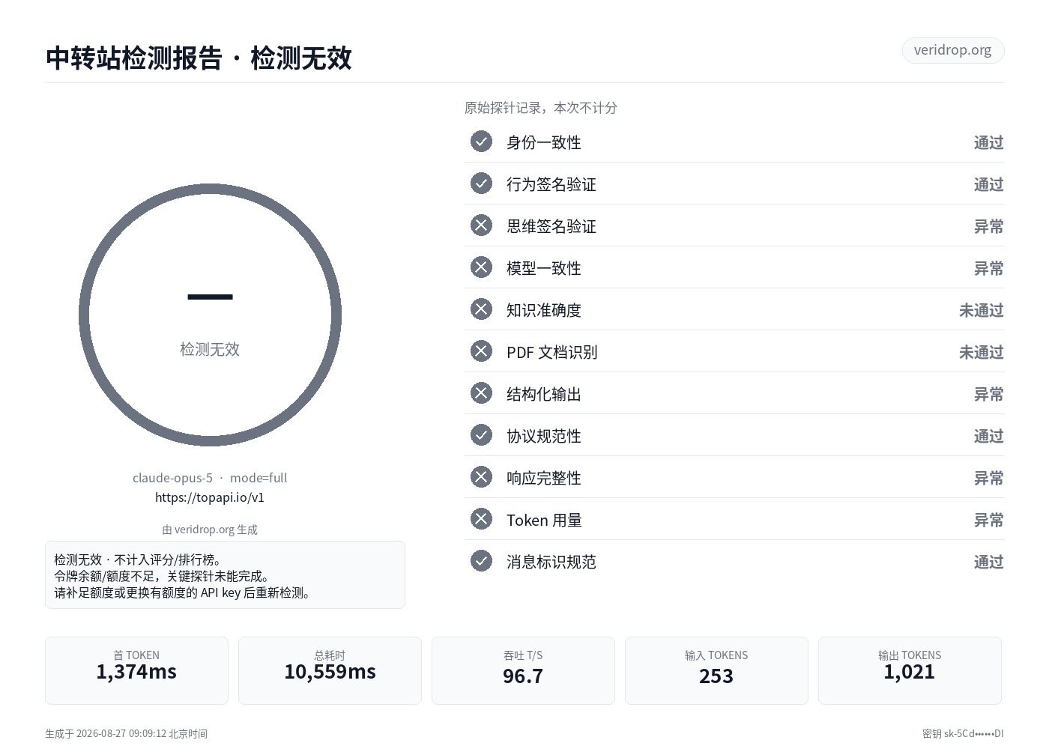Click the 首 TOKEN 1,374ms stat card
The height and width of the screenshot is (749, 1049).
pos(136,670)
